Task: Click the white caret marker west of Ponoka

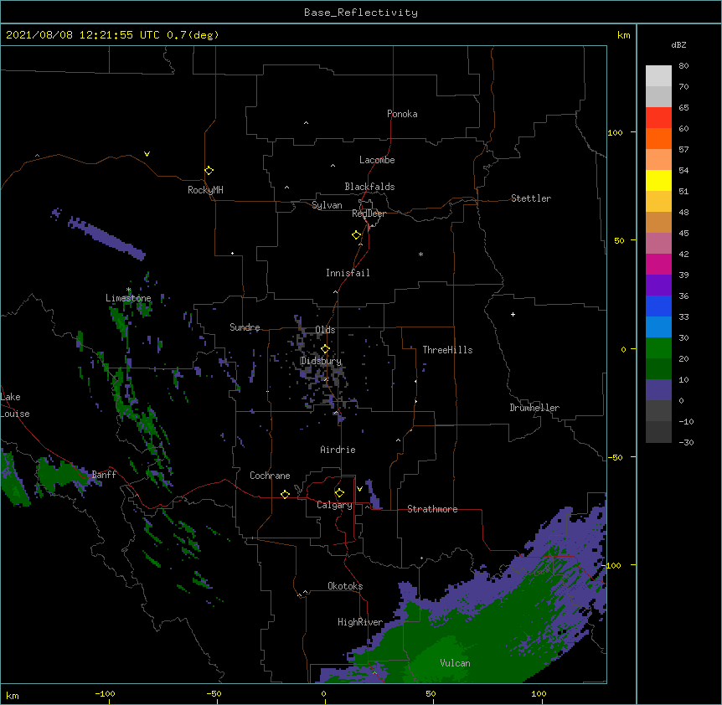Action: (x=306, y=123)
